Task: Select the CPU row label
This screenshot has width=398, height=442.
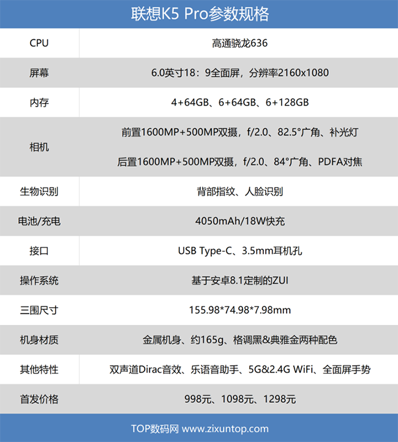Action: pos(39,44)
